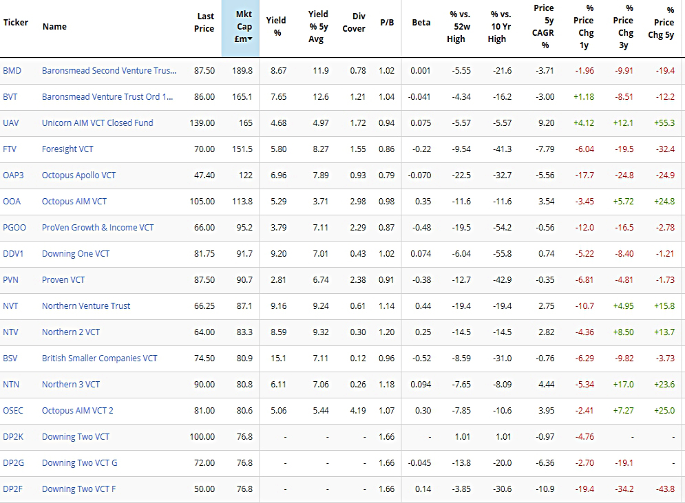Select BSV yield value 15.1
The width and height of the screenshot is (685, 503).
(x=278, y=358)
